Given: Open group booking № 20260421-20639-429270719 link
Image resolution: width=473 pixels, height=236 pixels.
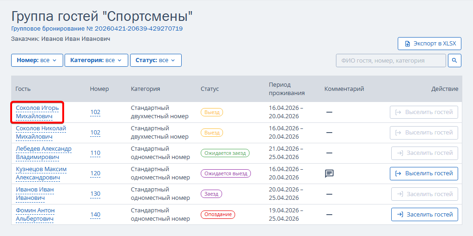Looking at the screenshot, I should click(x=97, y=29).
